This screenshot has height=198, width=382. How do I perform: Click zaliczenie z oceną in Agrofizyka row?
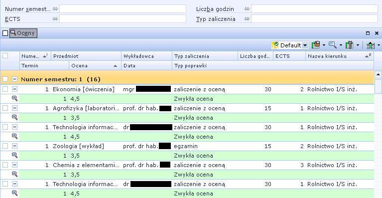[199, 108]
